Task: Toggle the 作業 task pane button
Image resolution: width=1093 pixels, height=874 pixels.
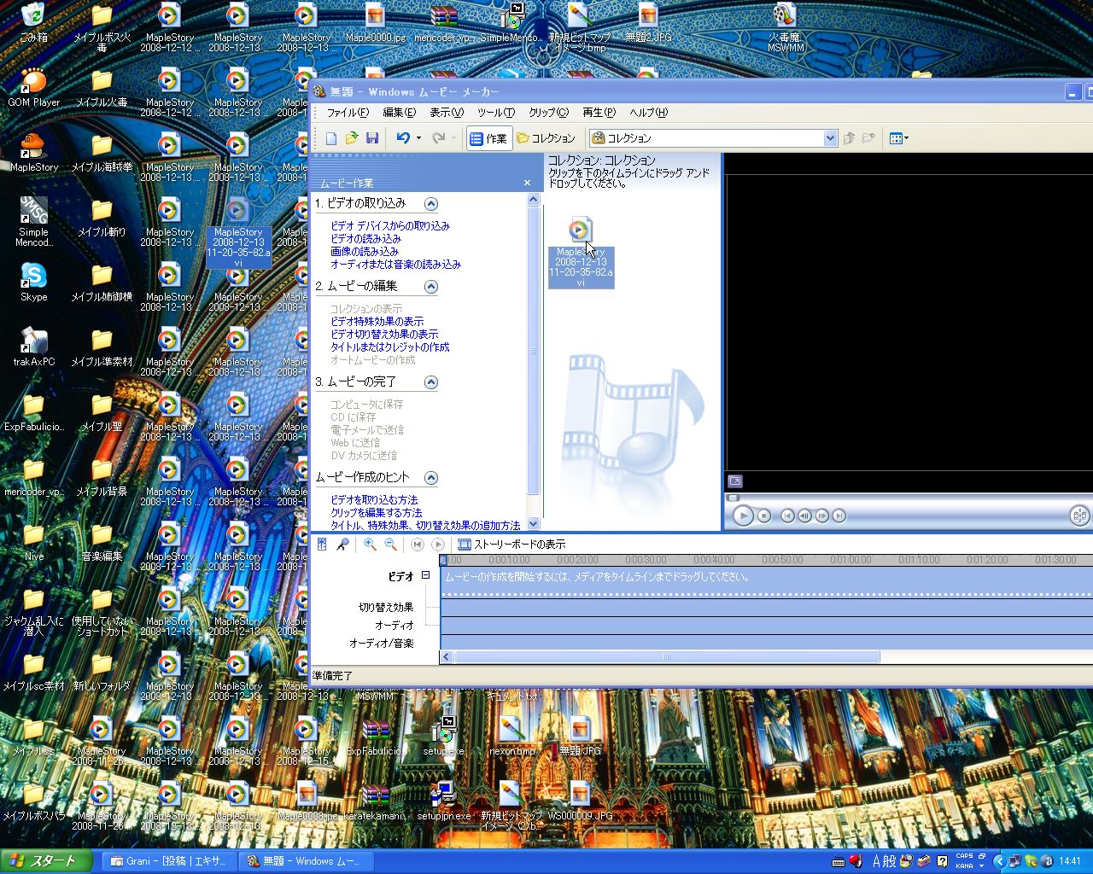Action: pos(489,138)
